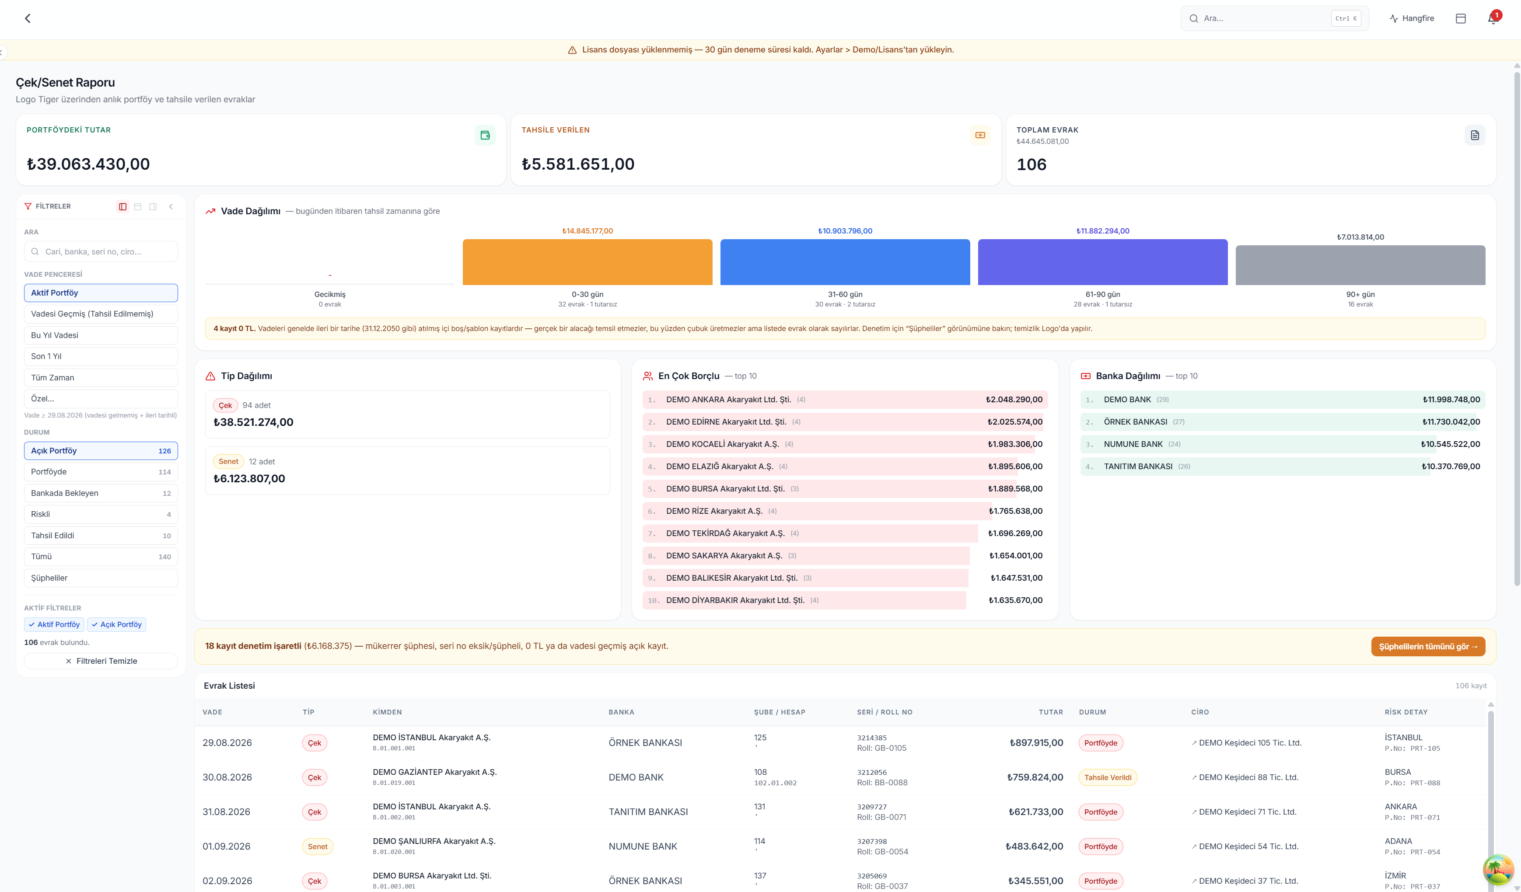Select the Bu Yıl Vadesi window
1521x892 pixels.
(x=101, y=335)
